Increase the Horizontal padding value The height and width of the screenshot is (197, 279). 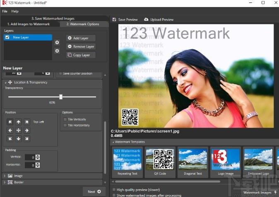pyautogui.click(x=38, y=164)
